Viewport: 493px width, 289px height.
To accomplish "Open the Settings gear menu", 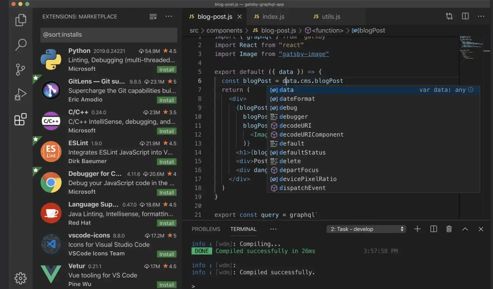I will coord(20,278).
